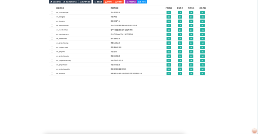Click the 重新加载 reload button
Image resolution: width=258 pixels, height=134 pixels.
tap(98, 2)
